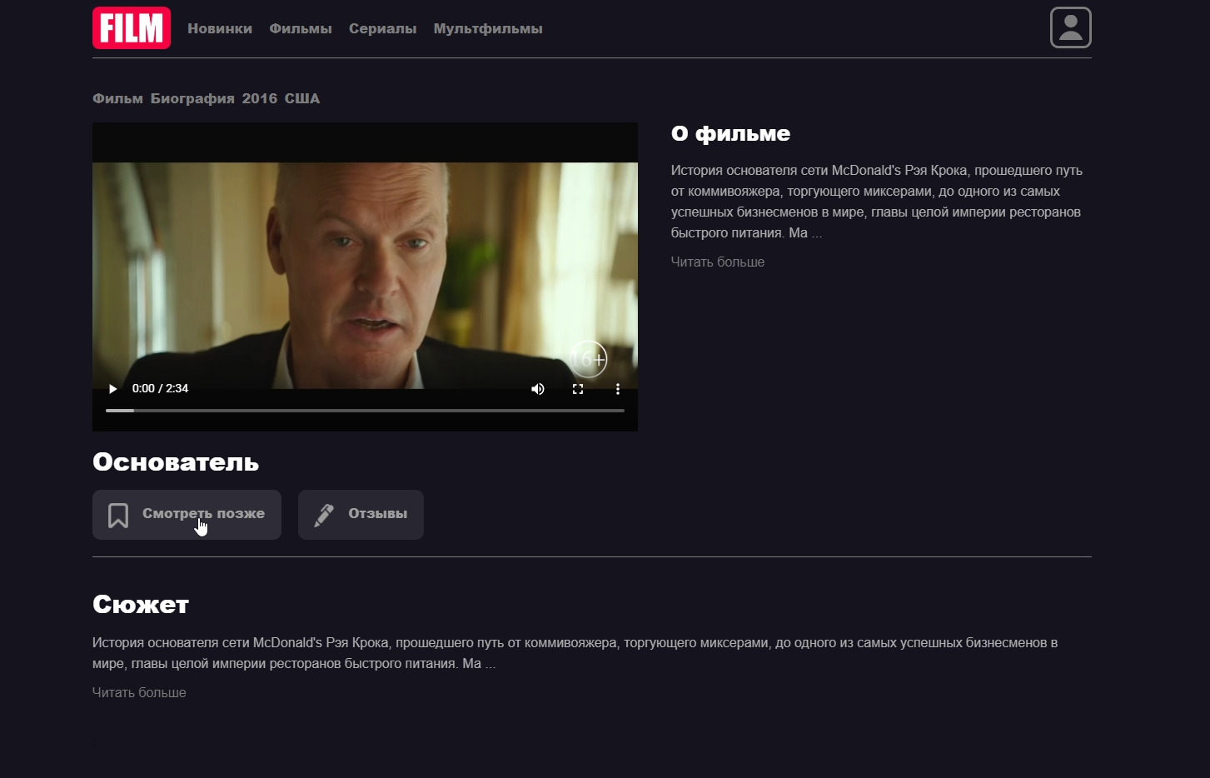Click the О фильме heading
This screenshot has height=778, width=1210.
click(730, 133)
